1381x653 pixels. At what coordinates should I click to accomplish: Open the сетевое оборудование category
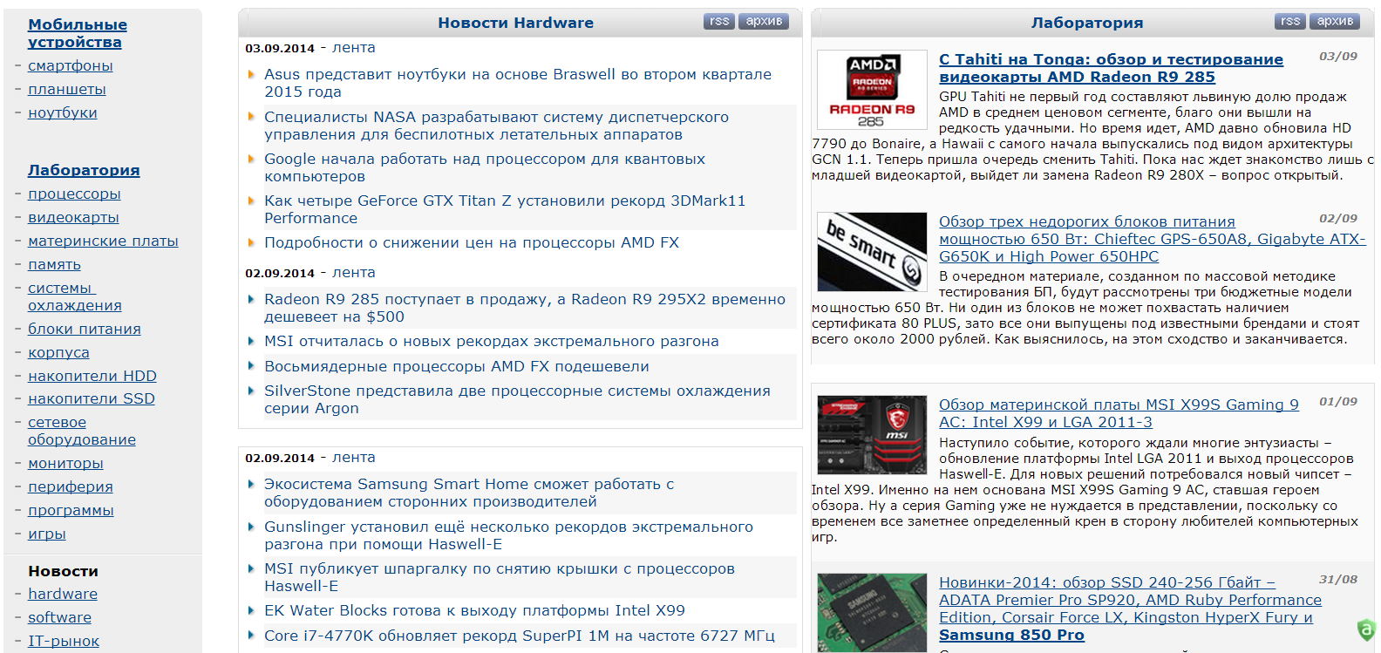point(82,431)
